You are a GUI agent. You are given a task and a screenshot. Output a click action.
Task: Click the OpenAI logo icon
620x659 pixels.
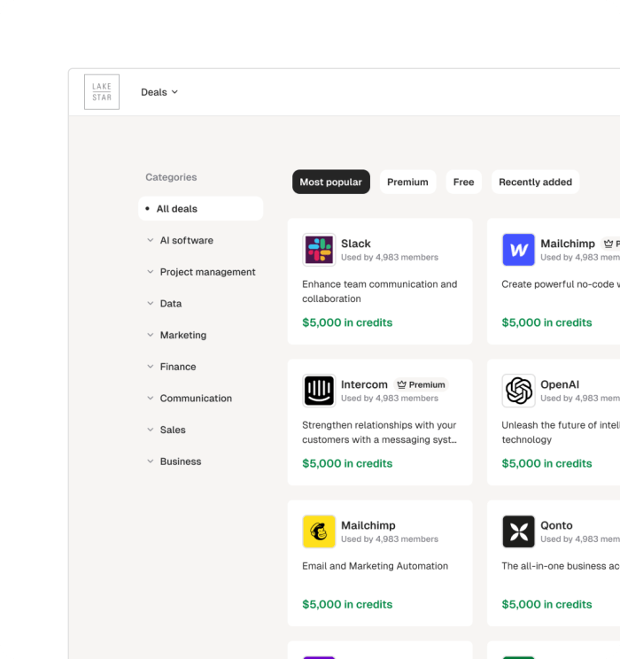[x=519, y=391]
